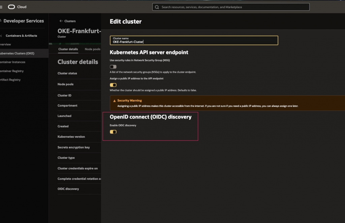
Task: Click the back arrow beside Clusters
Action: click(x=61, y=21)
